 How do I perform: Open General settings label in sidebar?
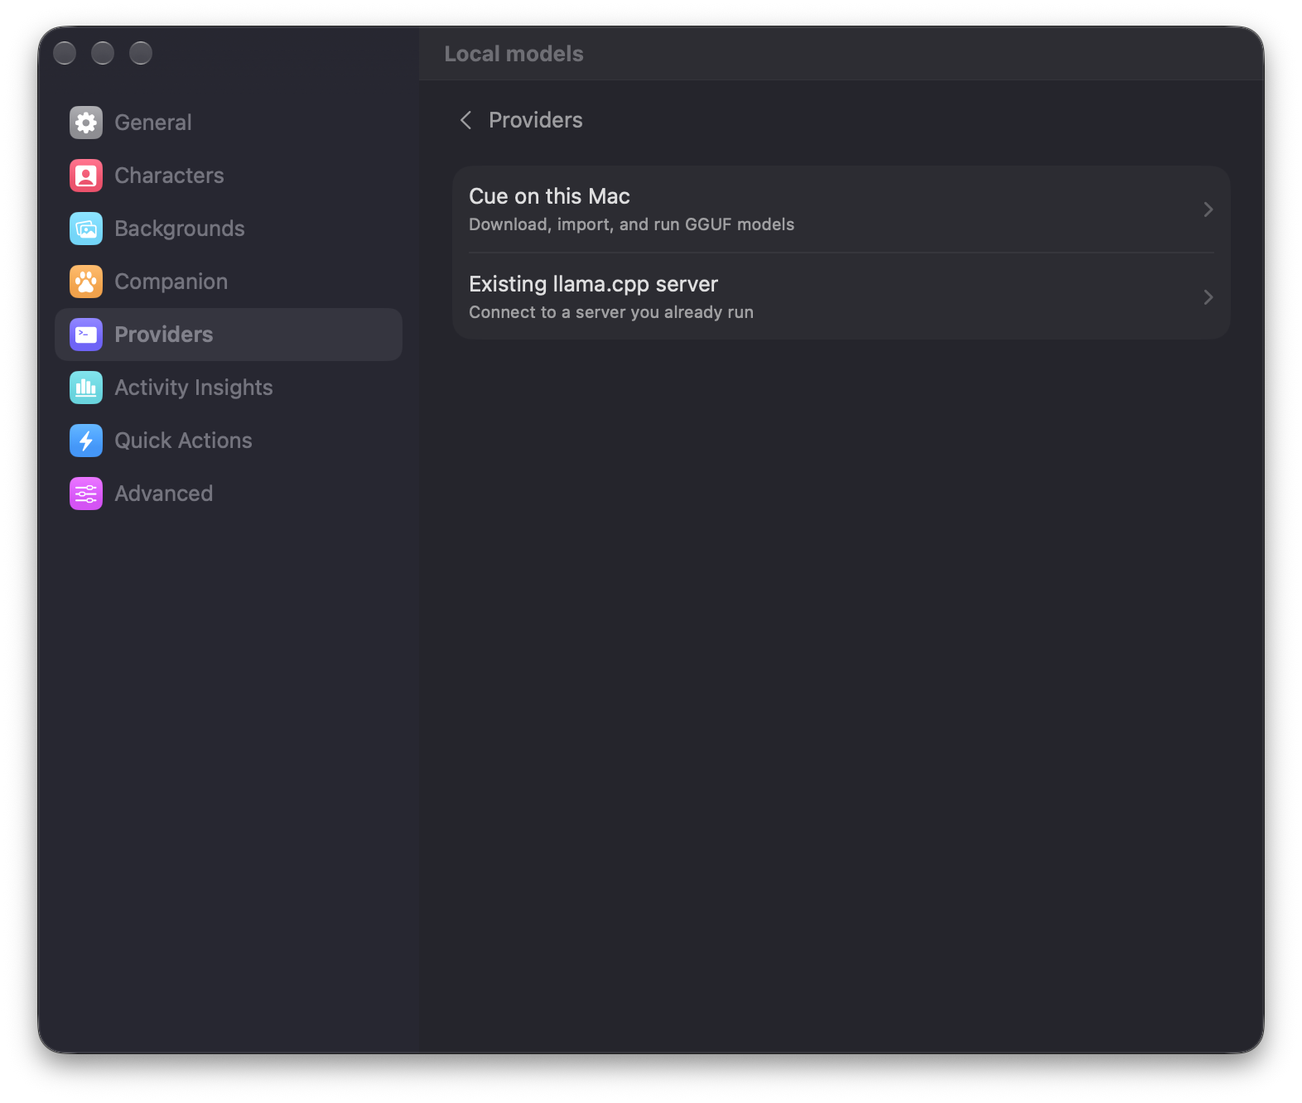(153, 123)
